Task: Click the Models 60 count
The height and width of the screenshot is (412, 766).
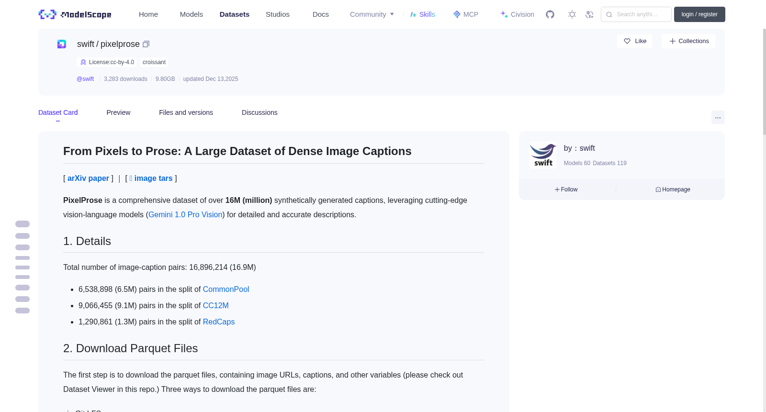Action: tap(577, 163)
